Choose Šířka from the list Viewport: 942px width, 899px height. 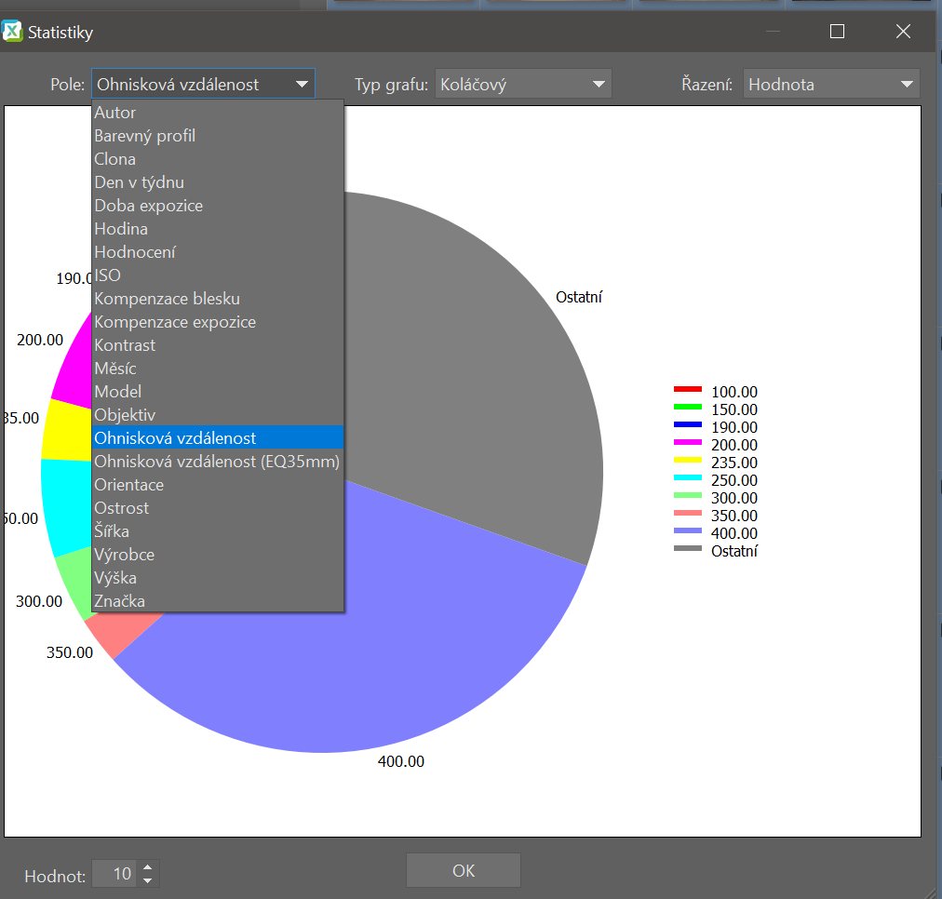pos(218,530)
